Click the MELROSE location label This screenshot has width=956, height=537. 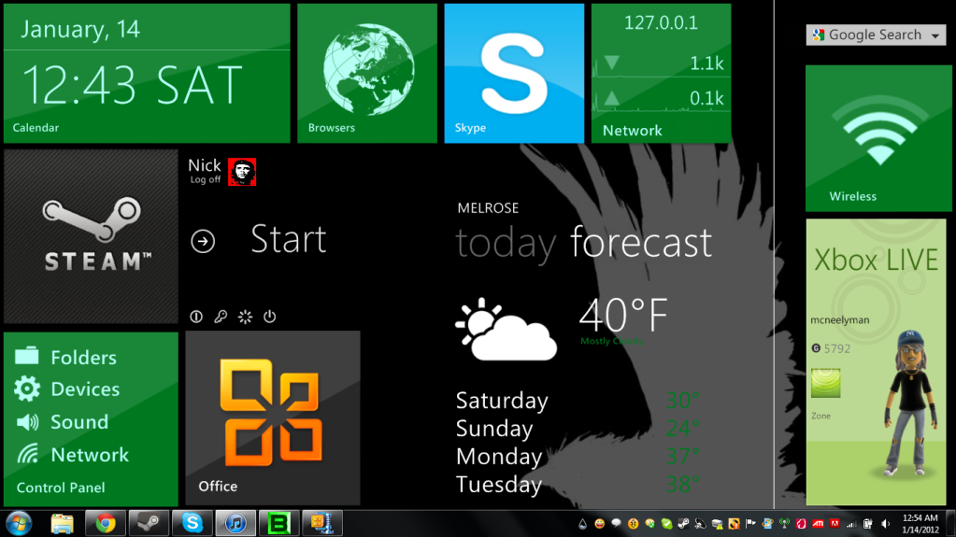coord(488,208)
